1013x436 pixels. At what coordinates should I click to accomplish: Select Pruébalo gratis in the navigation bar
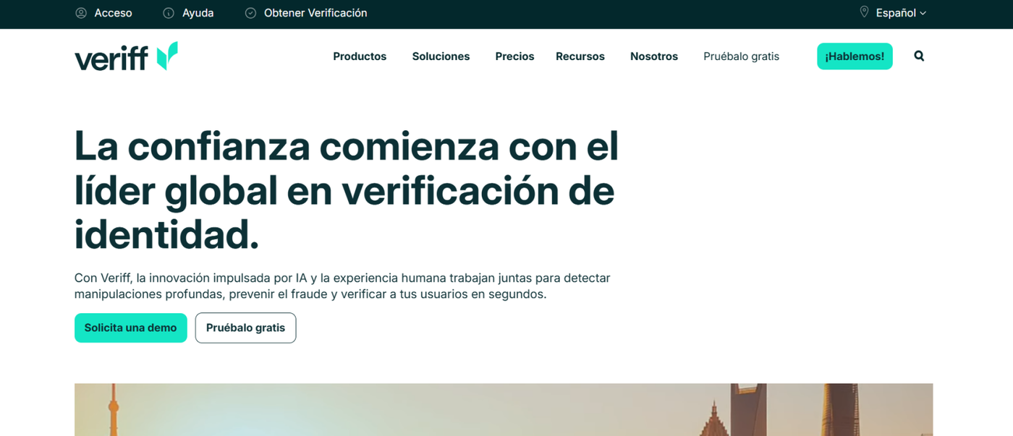pyautogui.click(x=741, y=56)
